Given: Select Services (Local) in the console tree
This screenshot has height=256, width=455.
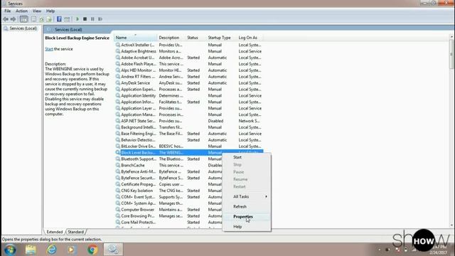Looking at the screenshot, I should click(x=23, y=28).
